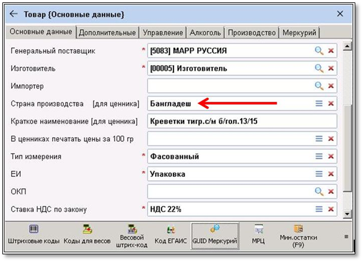Expand list for Страна производства field
This screenshot has height=262, width=363.
pyautogui.click(x=319, y=104)
